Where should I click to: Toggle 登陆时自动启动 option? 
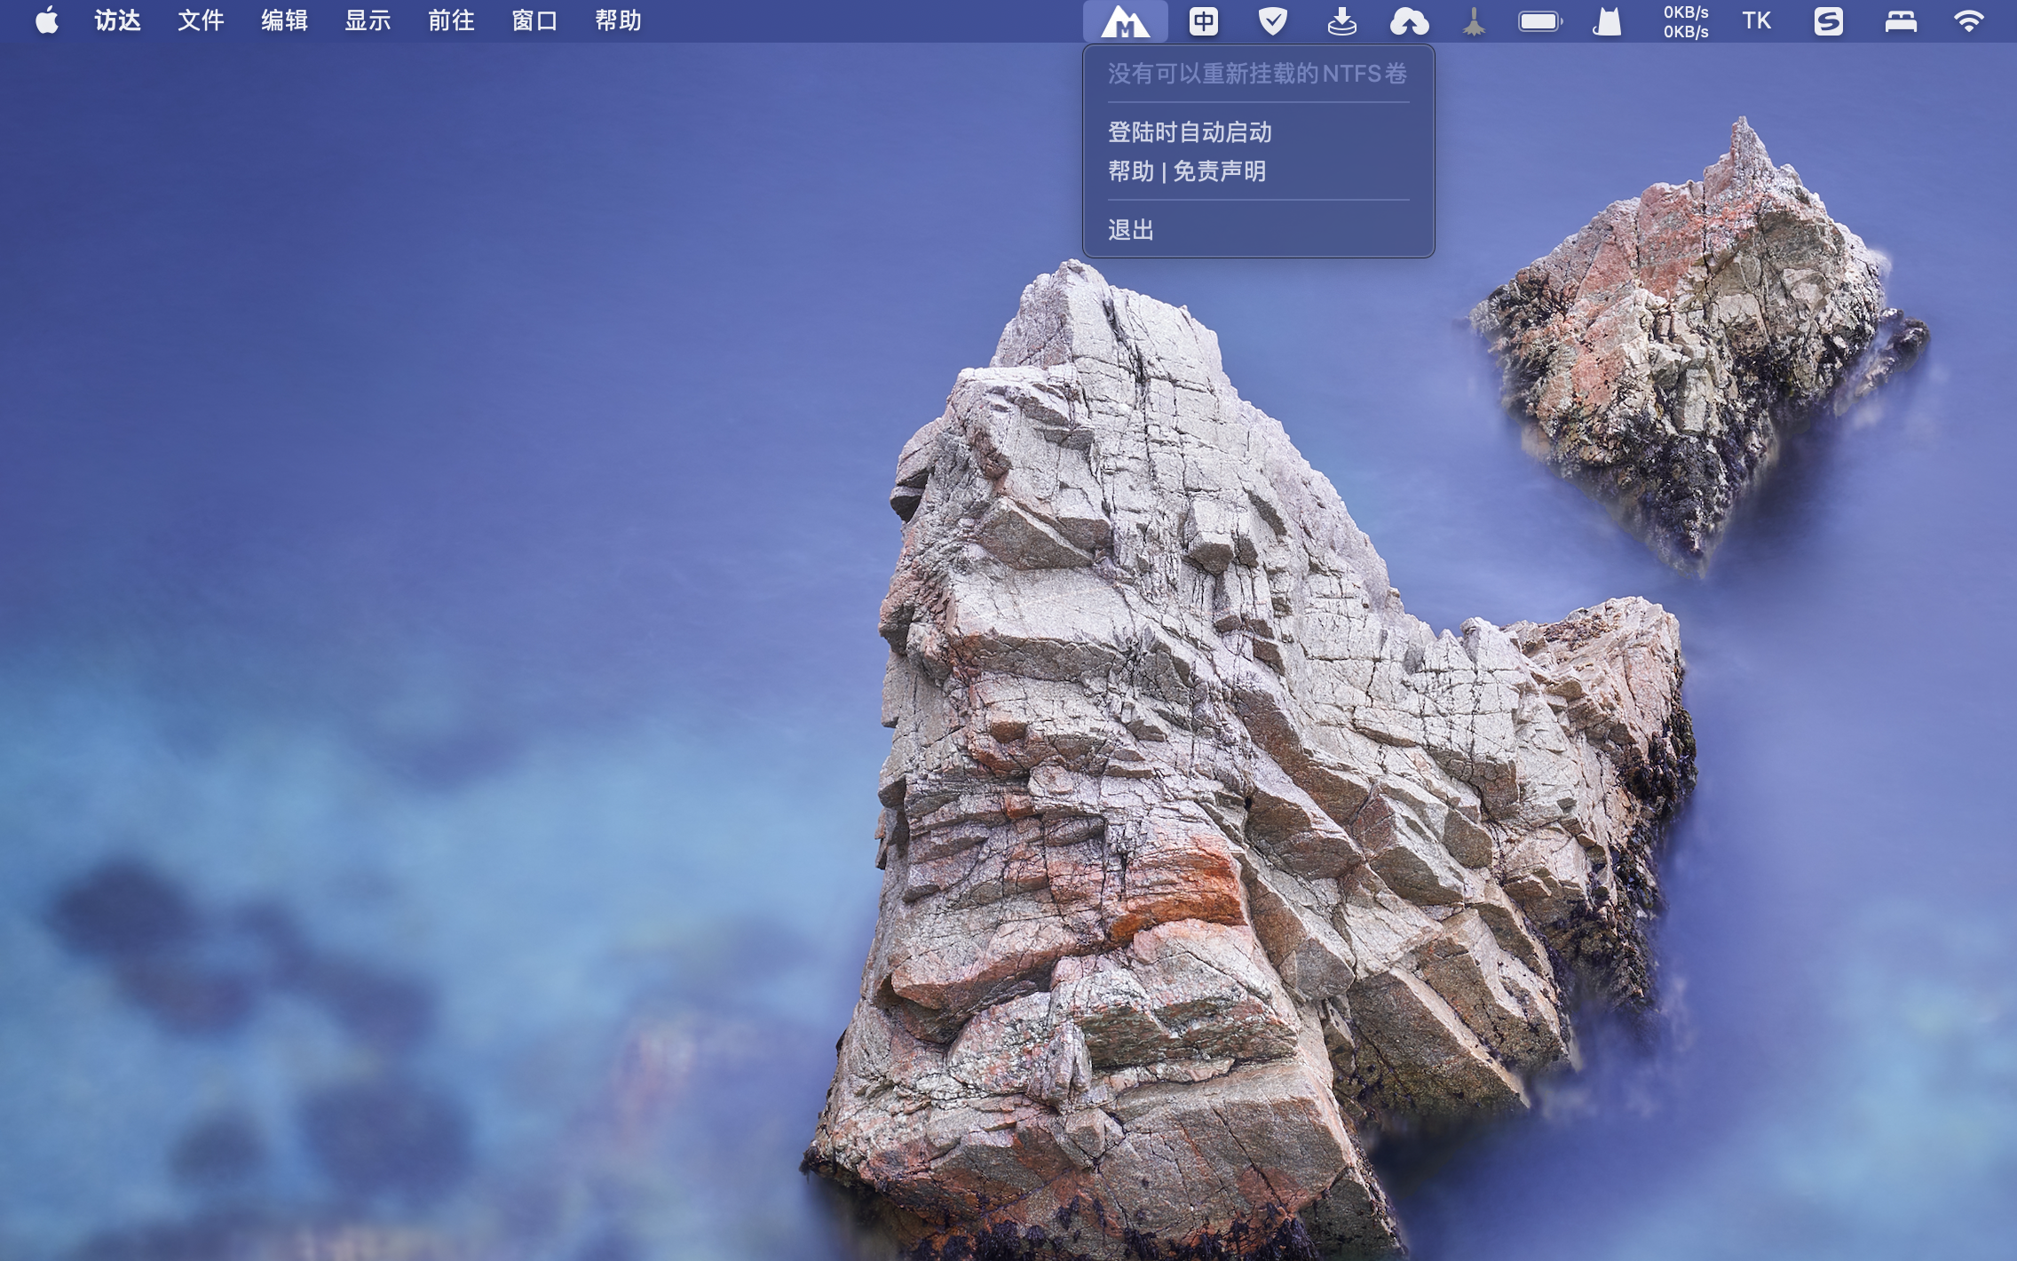coord(1258,132)
